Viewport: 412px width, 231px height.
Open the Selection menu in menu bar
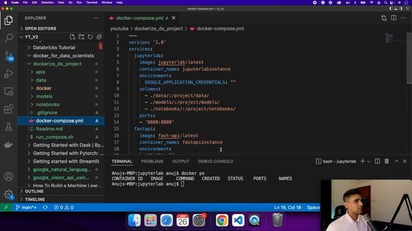pos(48,3)
